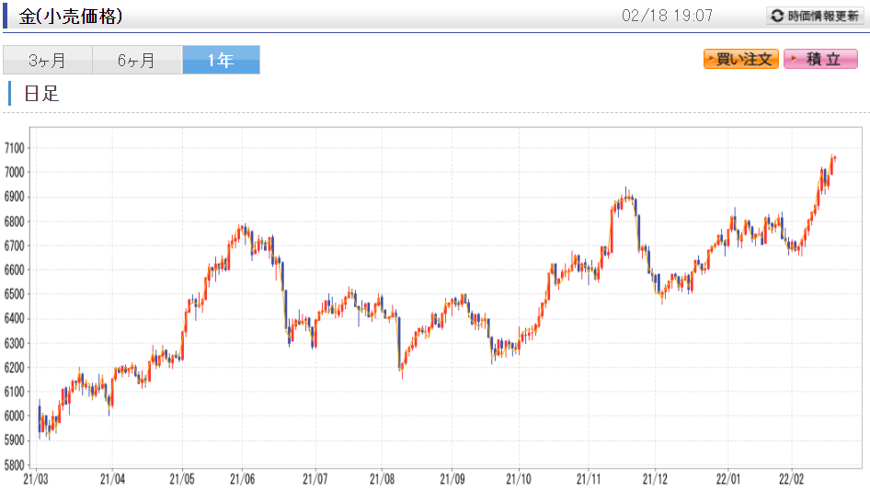Viewport: 870px width, 490px height.
Task: Click the 6900 y-axis label
Action: click(x=15, y=197)
